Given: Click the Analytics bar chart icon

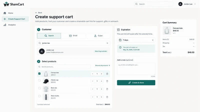Looking at the screenshot, I should pyautogui.click(x=5, y=25).
